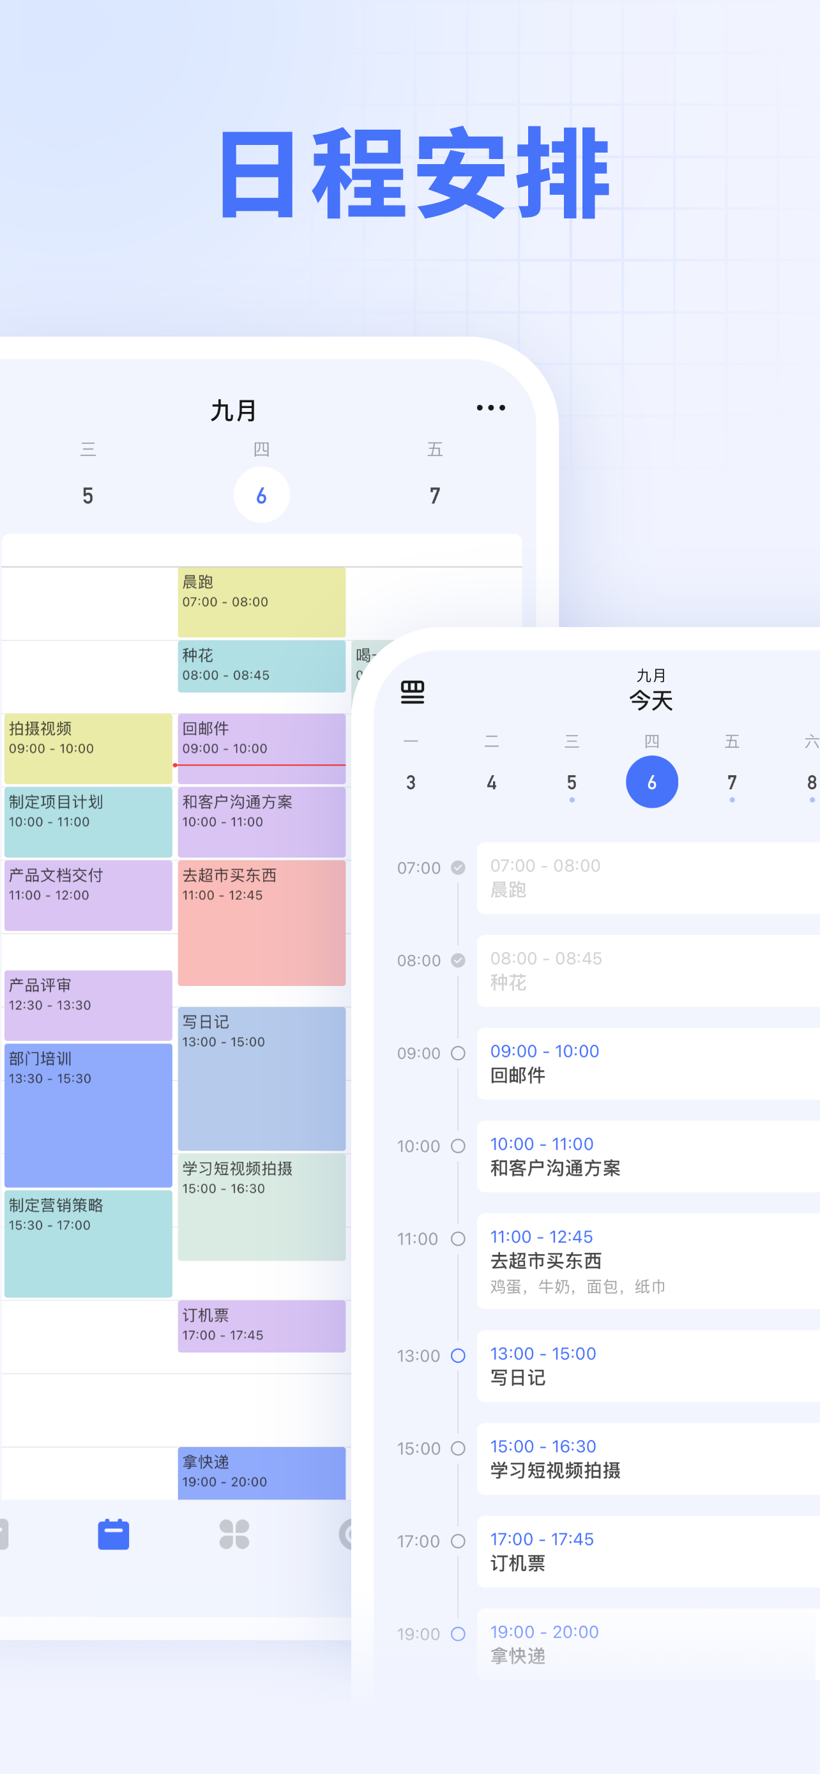Open the three-dot more options menu
Screen dimensions: 820x1774
click(x=491, y=407)
